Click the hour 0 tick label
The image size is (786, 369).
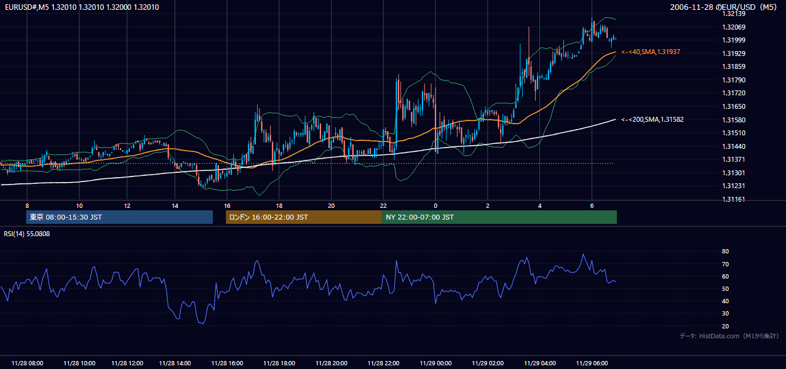pyautogui.click(x=435, y=205)
